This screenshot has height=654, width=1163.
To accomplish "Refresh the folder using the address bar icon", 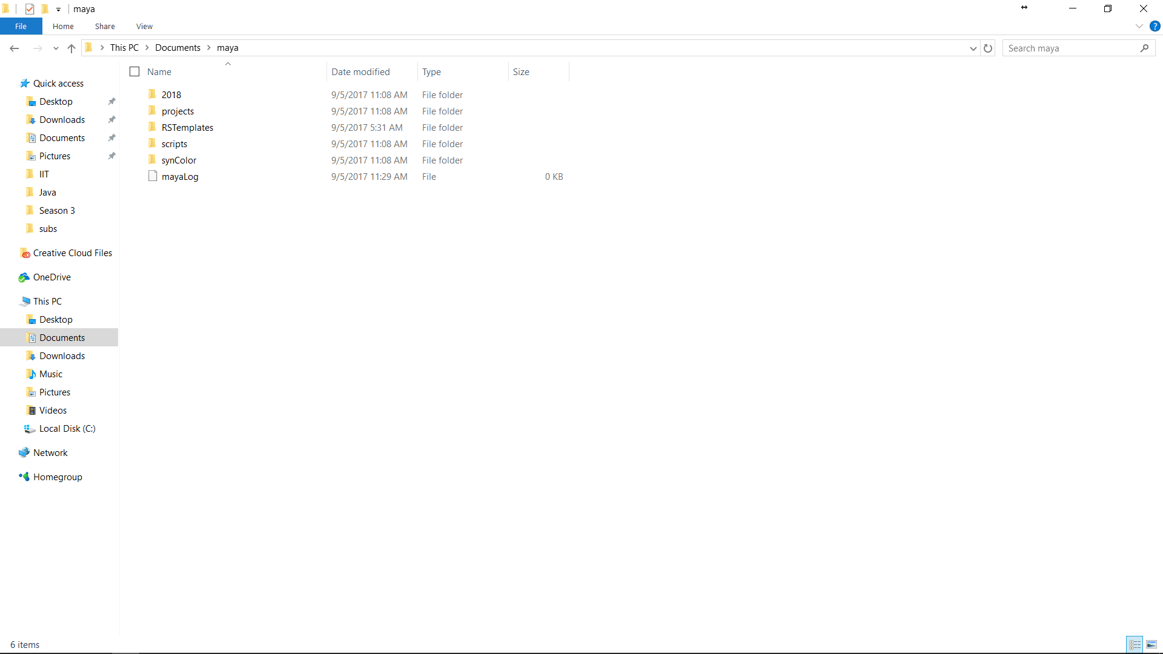I will click(x=988, y=48).
